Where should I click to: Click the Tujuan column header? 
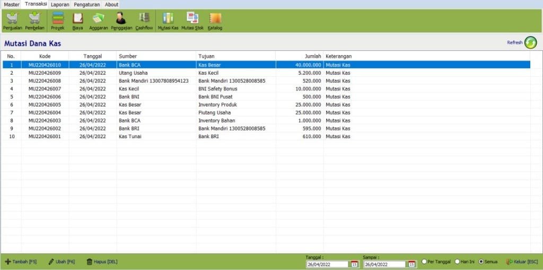coord(236,56)
